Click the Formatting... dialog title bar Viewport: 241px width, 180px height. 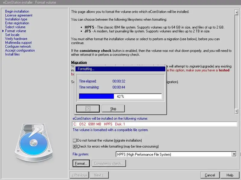120,69
